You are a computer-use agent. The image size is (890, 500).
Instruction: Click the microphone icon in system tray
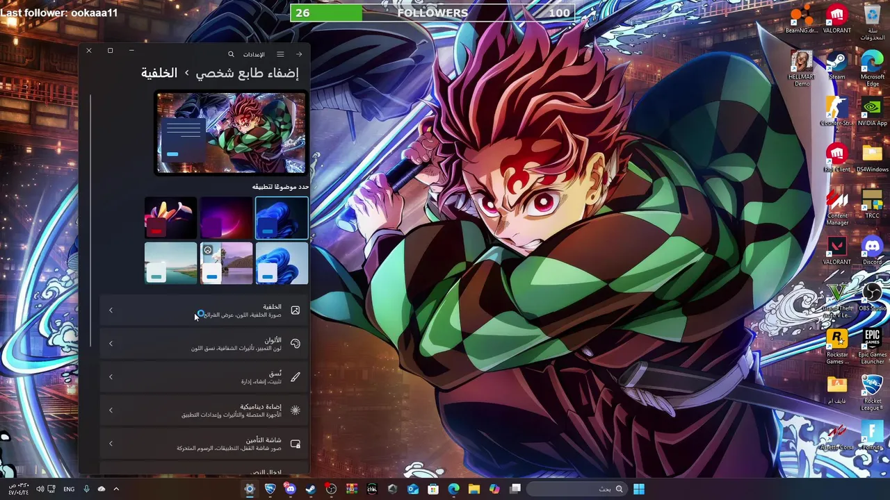86,489
